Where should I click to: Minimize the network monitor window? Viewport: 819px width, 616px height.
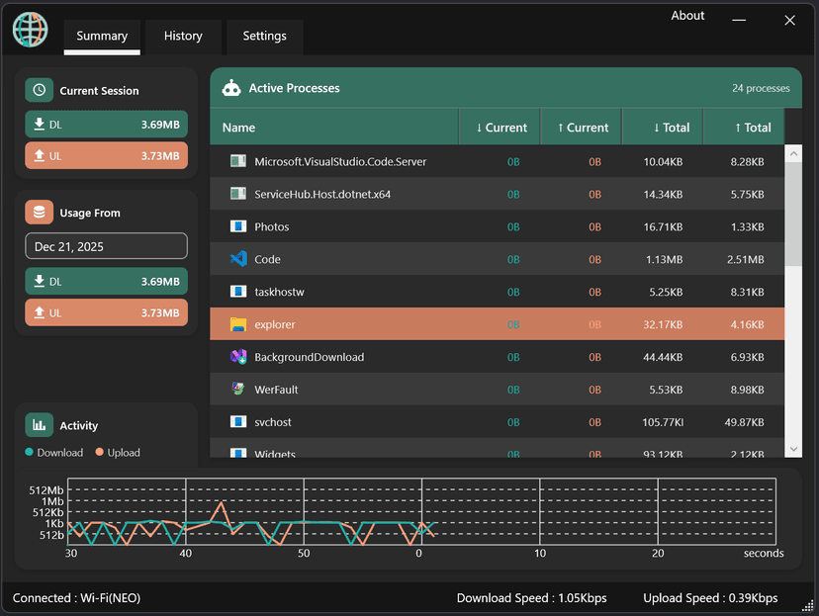click(739, 21)
